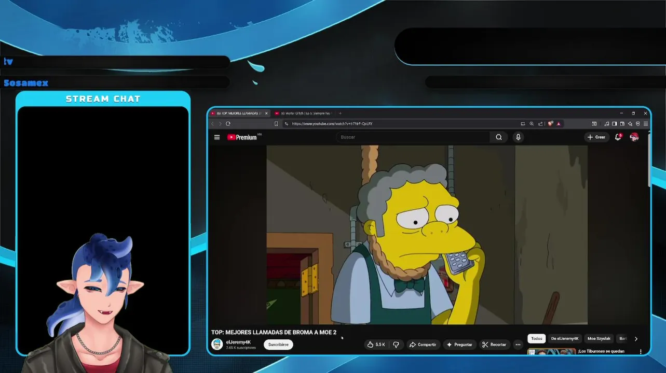Click the video title TOP: MEJORES LLAMADAS
This screenshot has height=373, width=666.
click(274, 332)
